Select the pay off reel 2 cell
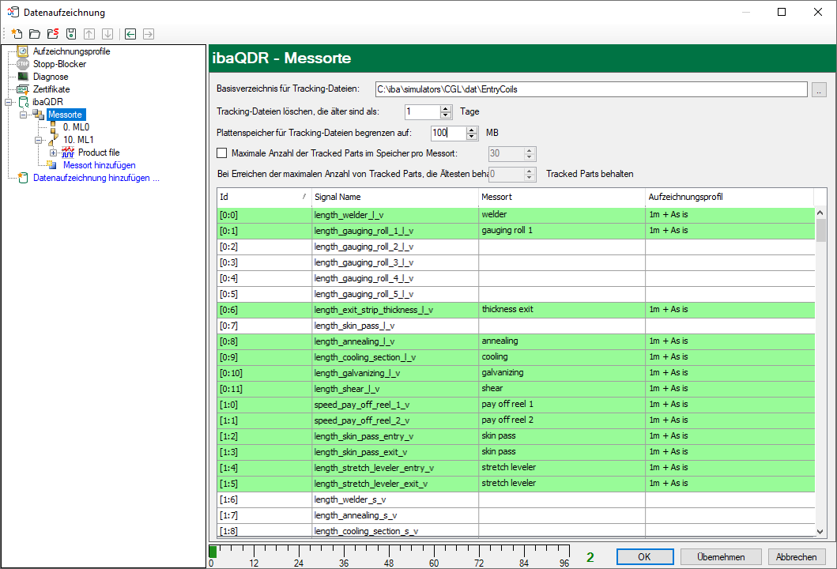837x569 pixels. pos(562,420)
